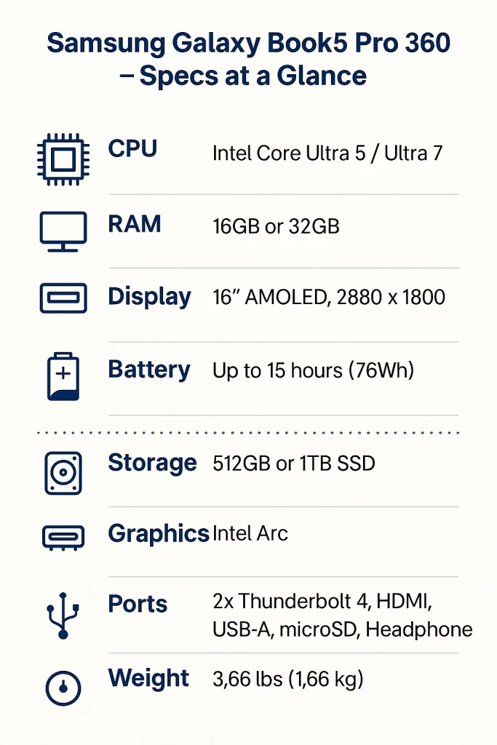Image resolution: width=497 pixels, height=745 pixels.
Task: Click the dotted divider line
Action: [x=248, y=433]
